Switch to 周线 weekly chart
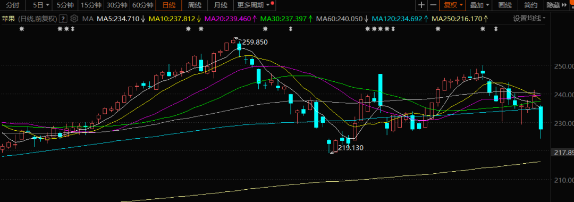574x202 pixels. (195, 5)
